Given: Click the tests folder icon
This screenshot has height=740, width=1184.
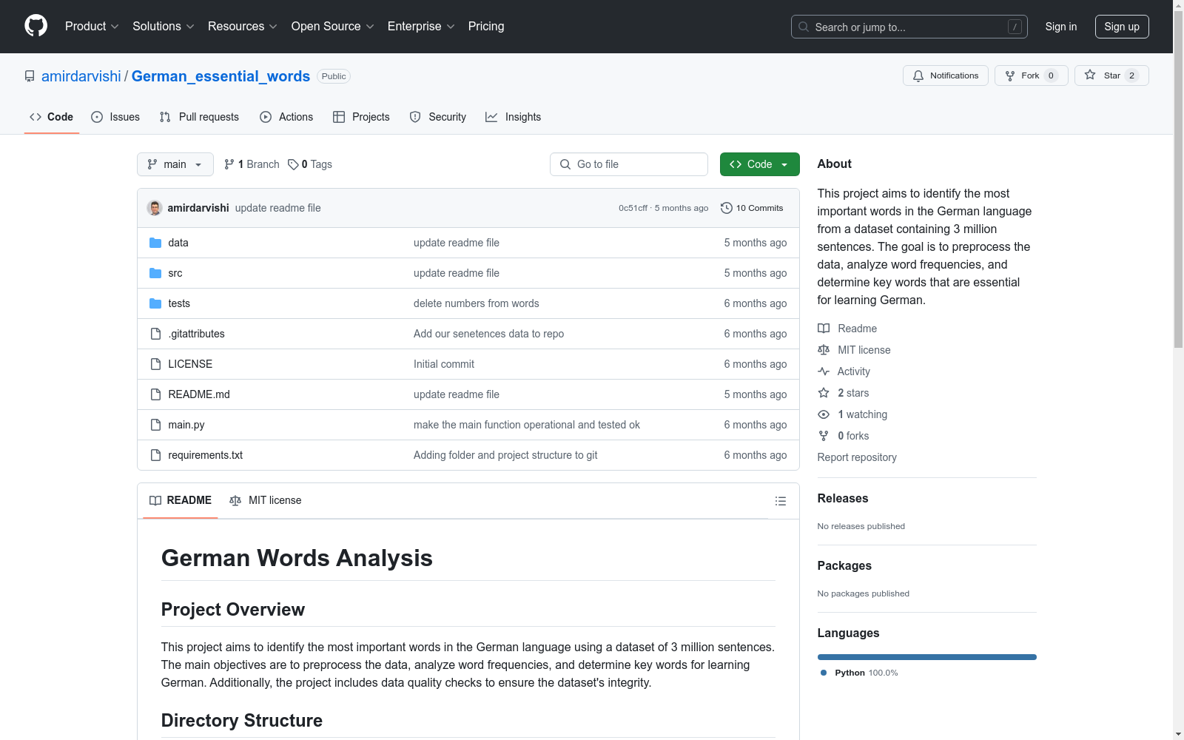Looking at the screenshot, I should pyautogui.click(x=155, y=303).
